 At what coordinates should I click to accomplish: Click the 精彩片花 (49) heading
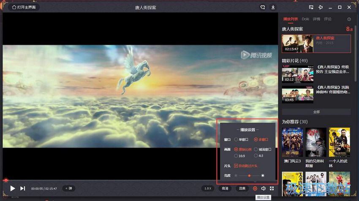point(295,61)
